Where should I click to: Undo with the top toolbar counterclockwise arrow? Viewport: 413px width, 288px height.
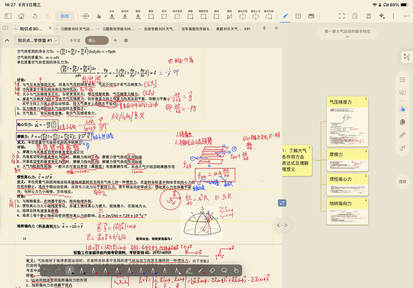pos(35,16)
